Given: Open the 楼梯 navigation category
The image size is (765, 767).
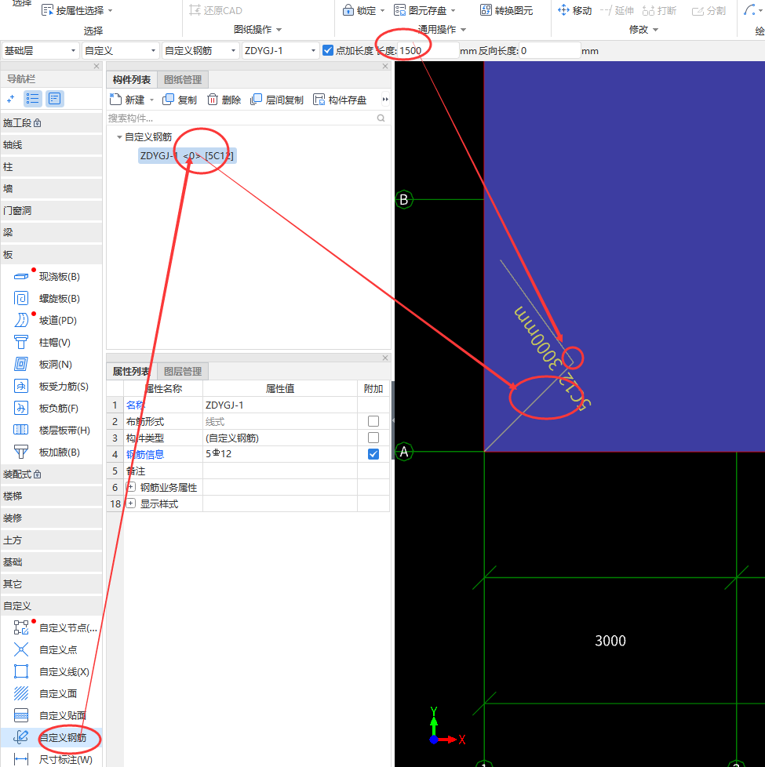Looking at the screenshot, I should click(51, 496).
